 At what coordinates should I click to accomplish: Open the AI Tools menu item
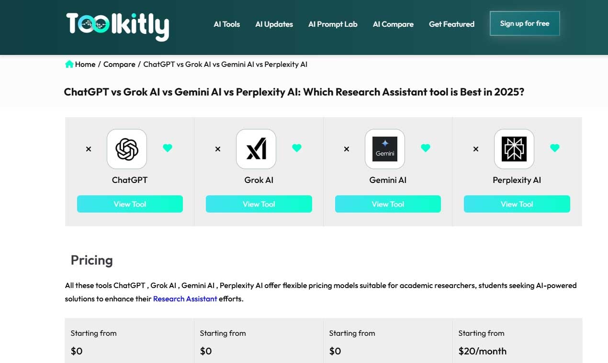227,24
